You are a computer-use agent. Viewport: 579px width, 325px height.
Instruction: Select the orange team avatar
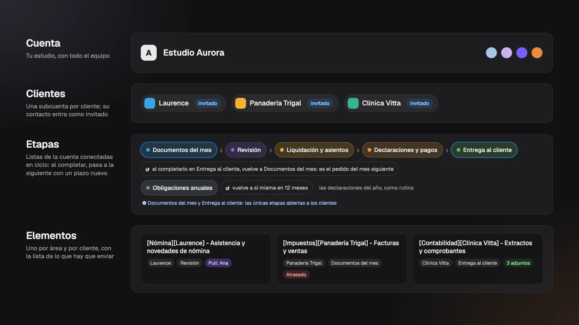click(x=537, y=53)
